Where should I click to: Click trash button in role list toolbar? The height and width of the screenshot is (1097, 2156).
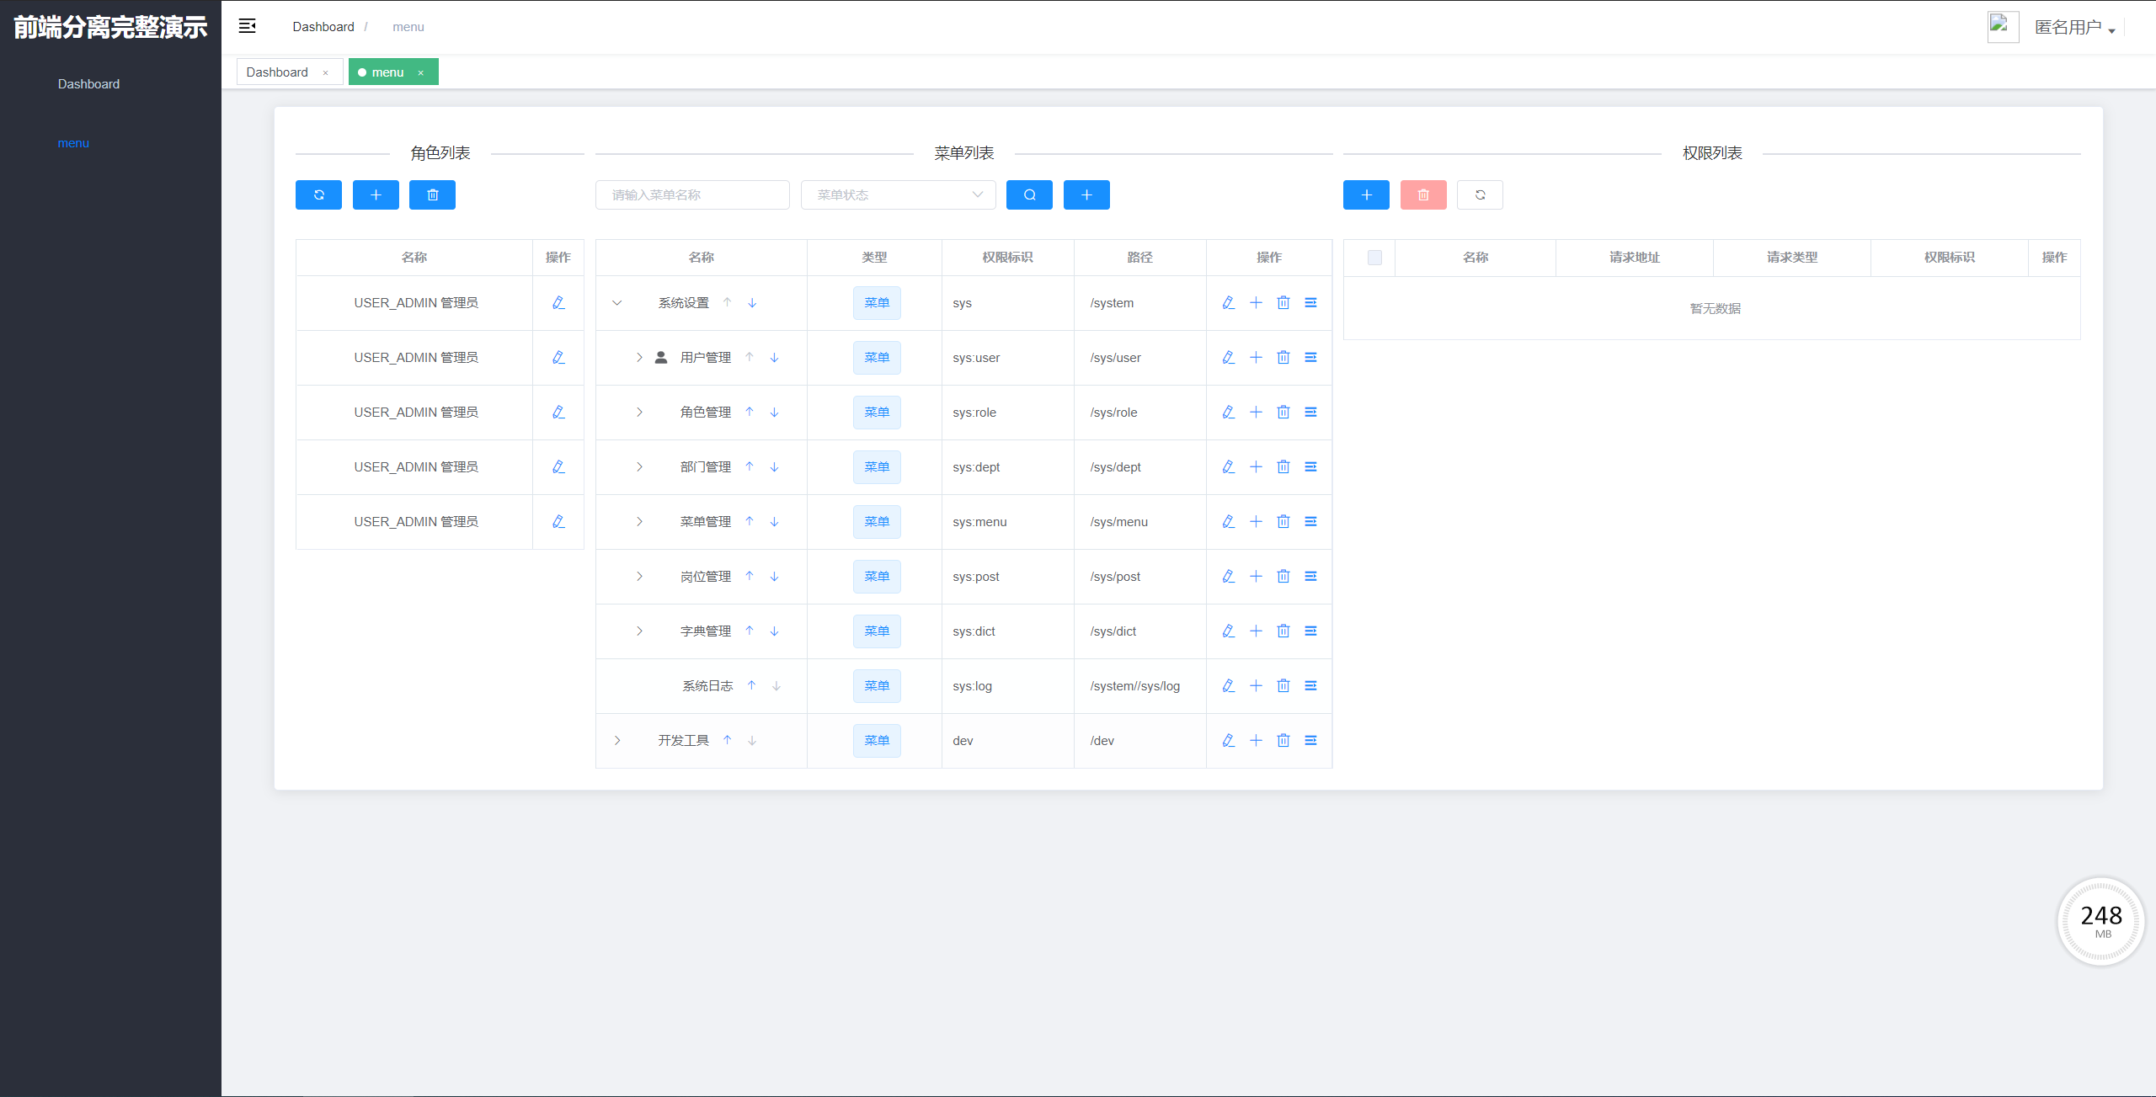(432, 194)
